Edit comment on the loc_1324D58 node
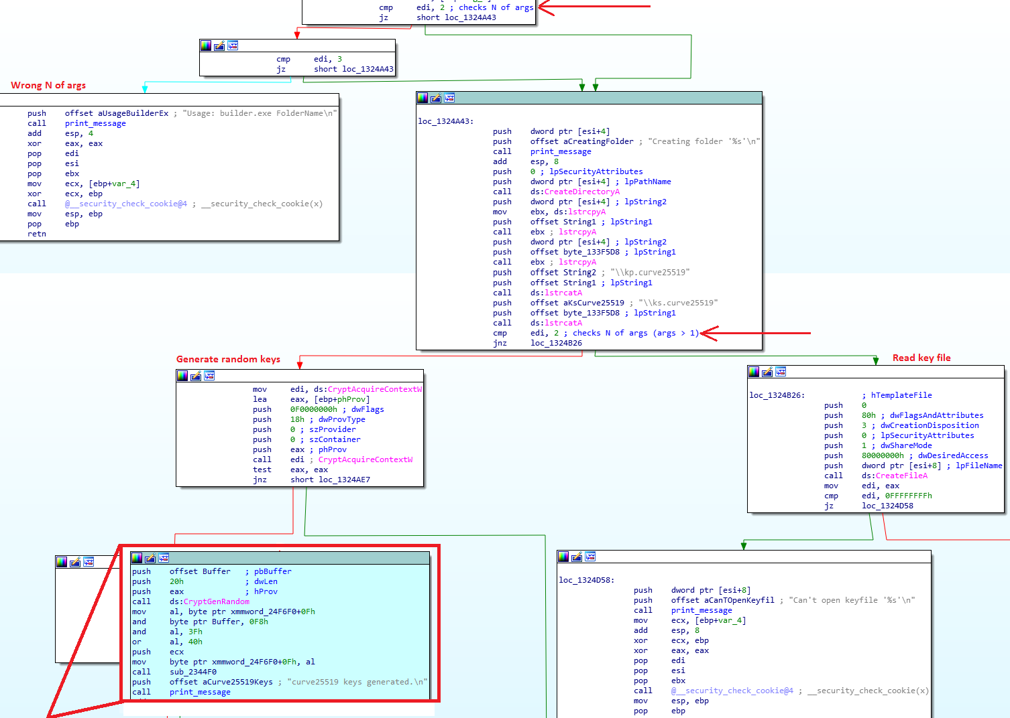This screenshot has width=1010, height=718. point(577,556)
